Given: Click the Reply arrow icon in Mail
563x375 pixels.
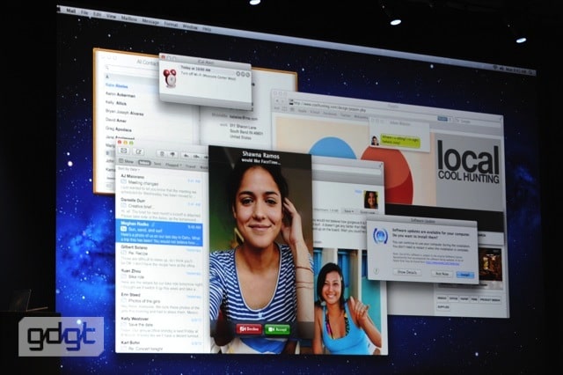Looking at the screenshot, I should pyautogui.click(x=186, y=156).
